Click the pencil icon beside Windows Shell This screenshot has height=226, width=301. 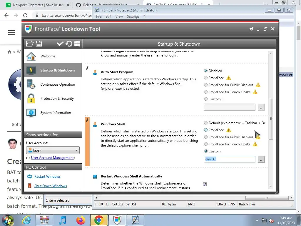tap(87, 120)
